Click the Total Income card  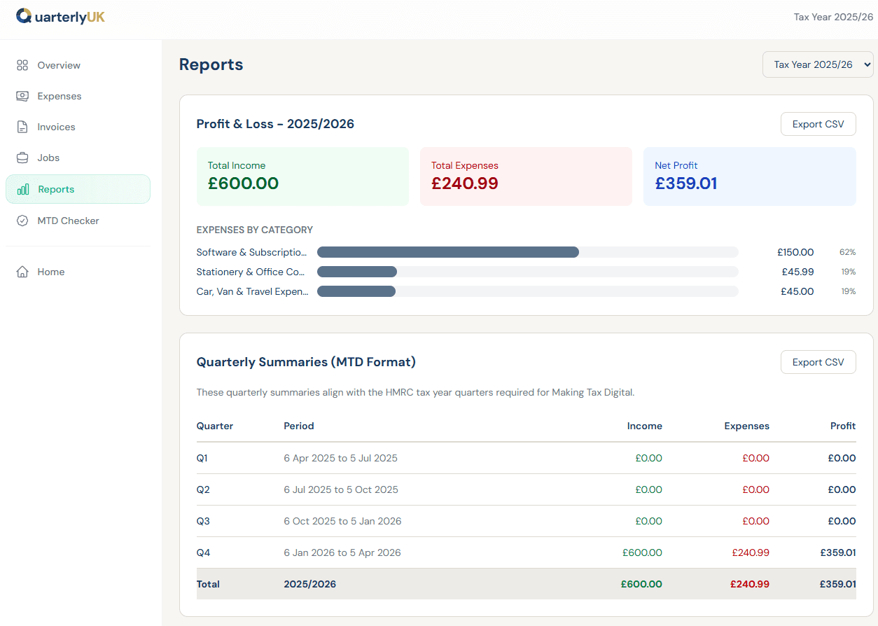[302, 176]
